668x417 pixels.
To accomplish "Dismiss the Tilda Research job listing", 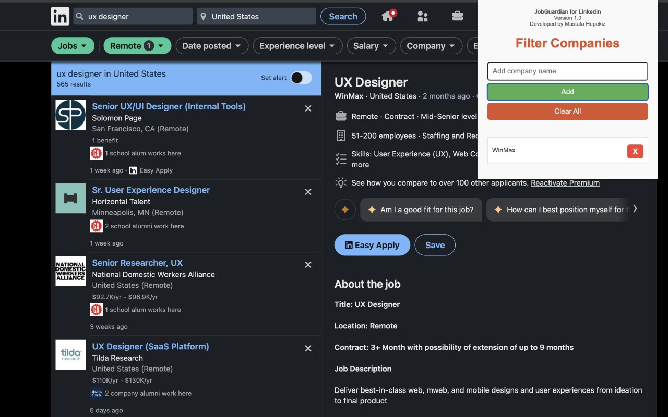I will (x=308, y=348).
